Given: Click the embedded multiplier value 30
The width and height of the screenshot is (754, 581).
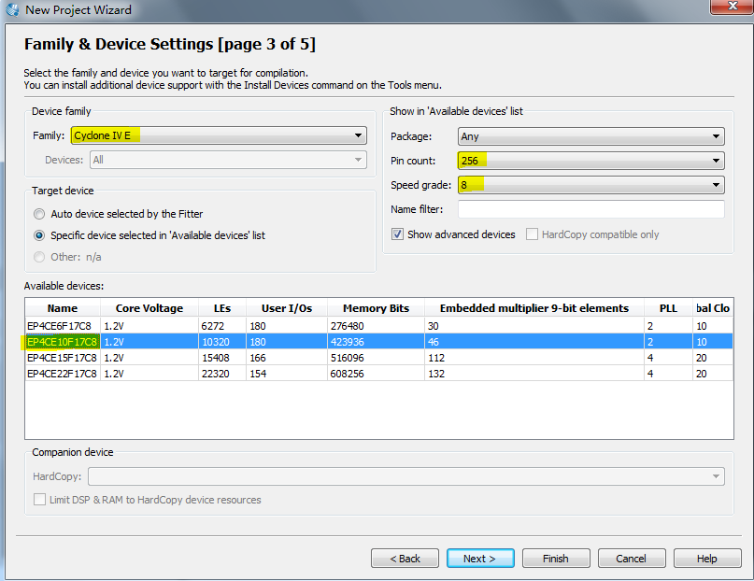Looking at the screenshot, I should [x=434, y=326].
